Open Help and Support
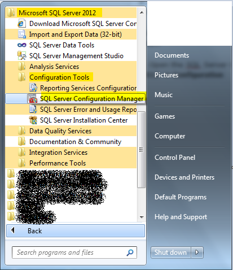This screenshot has width=233, height=270. 181,217
